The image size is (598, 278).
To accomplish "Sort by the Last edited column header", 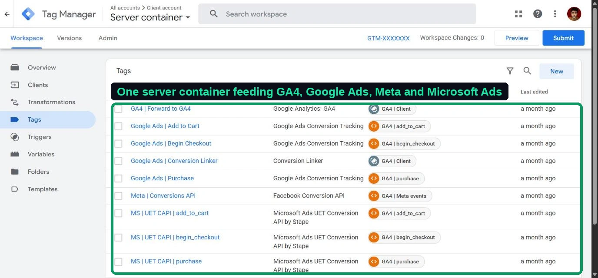I will (x=534, y=92).
